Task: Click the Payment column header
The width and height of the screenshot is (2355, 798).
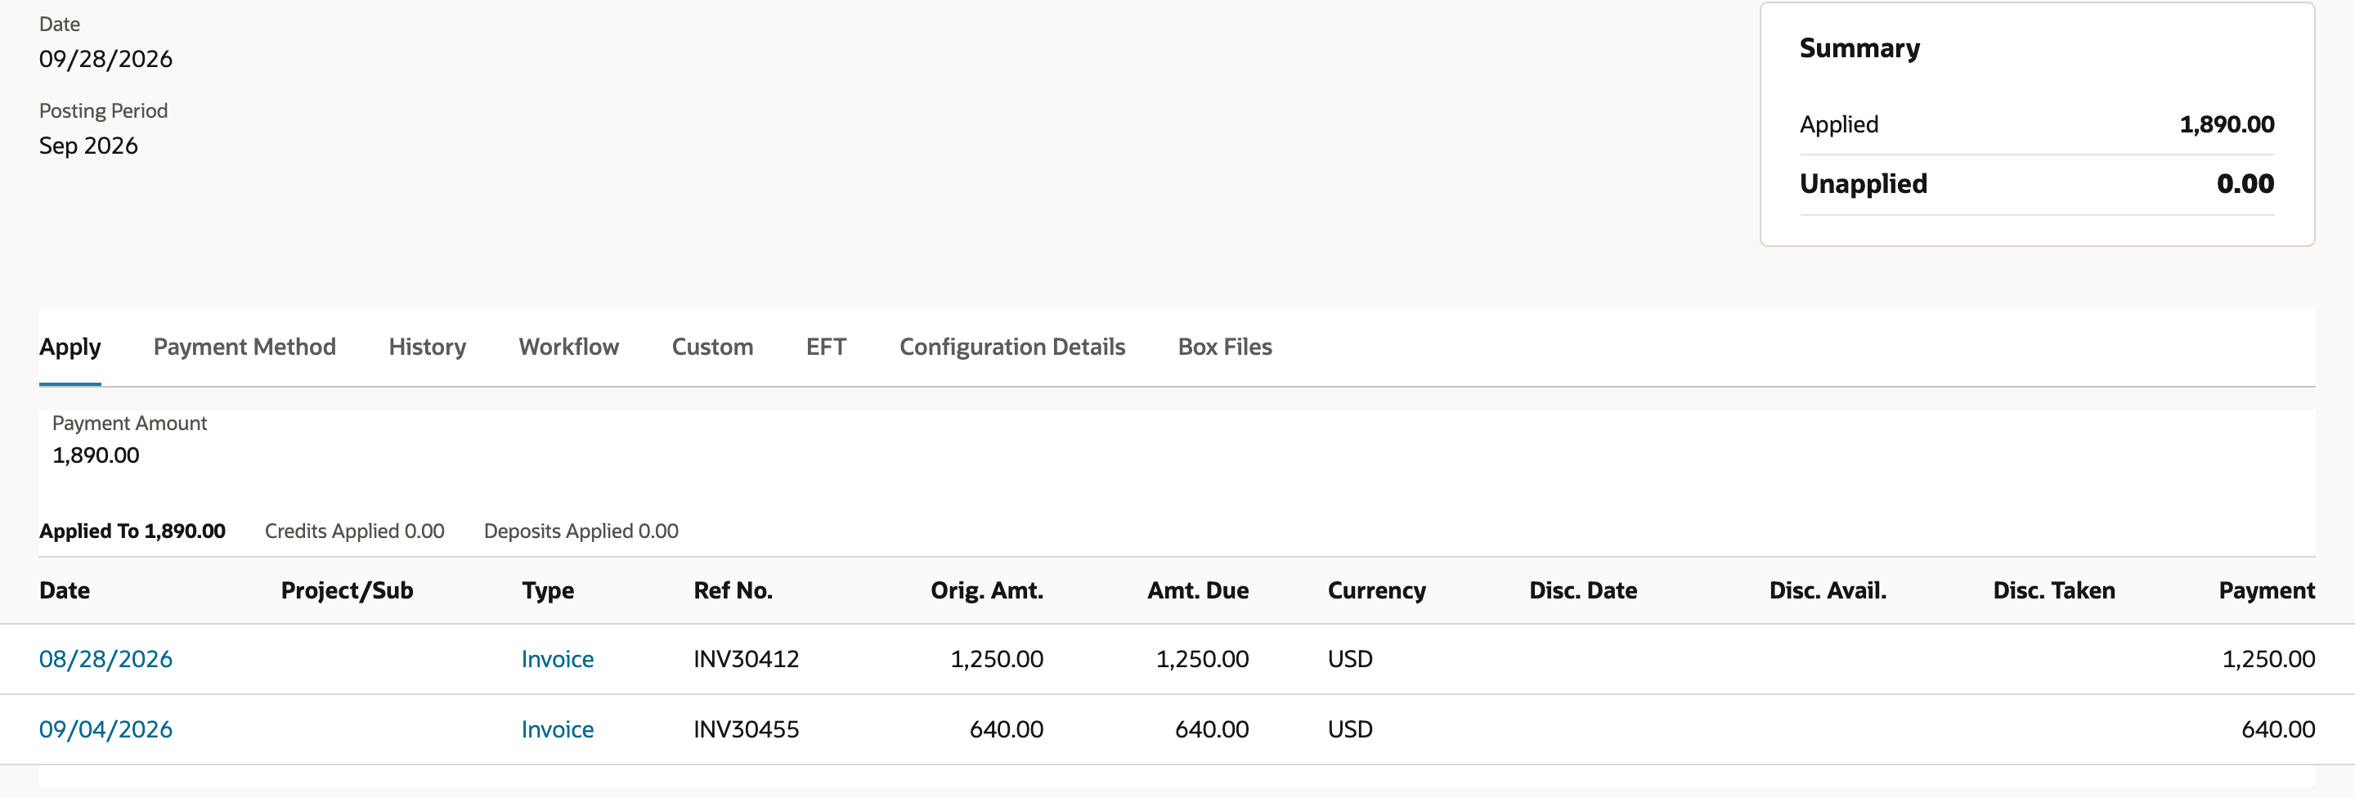Action: 2268,590
